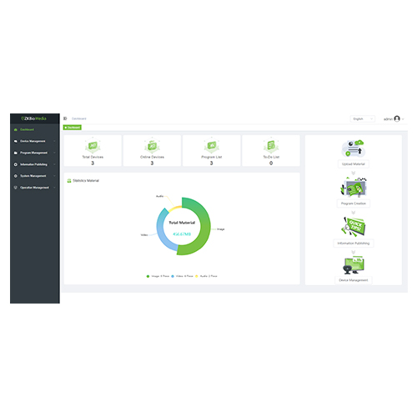Toggle Image series via green legend dot
The width and height of the screenshot is (417, 417).
click(x=148, y=276)
